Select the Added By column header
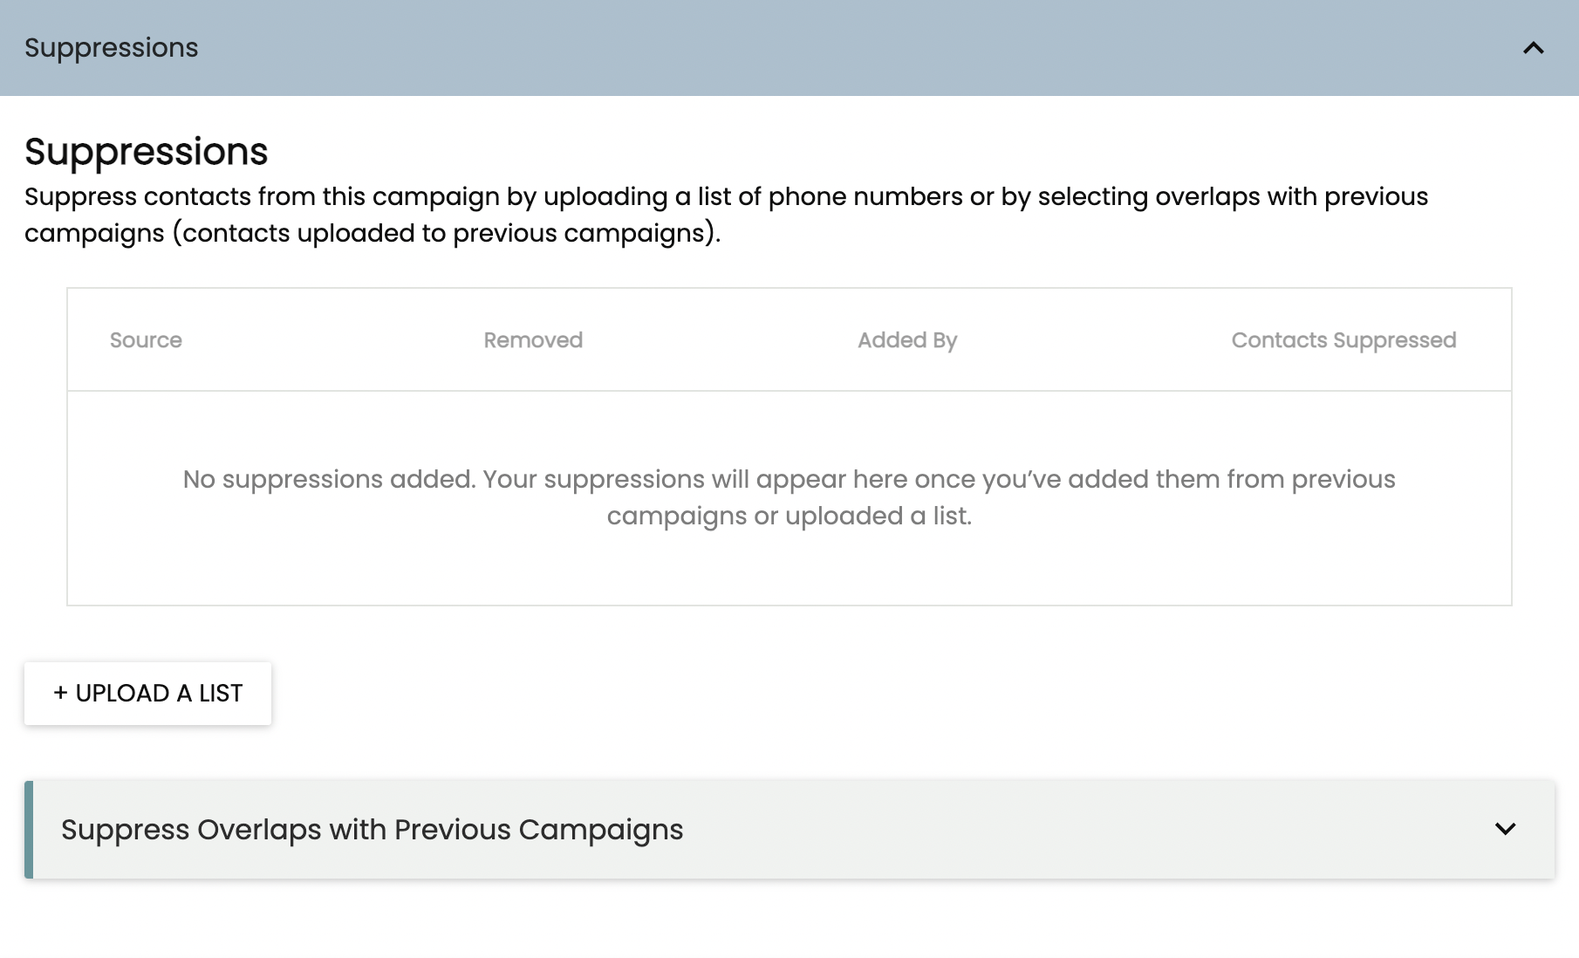Image resolution: width=1579 pixels, height=958 pixels. (907, 340)
